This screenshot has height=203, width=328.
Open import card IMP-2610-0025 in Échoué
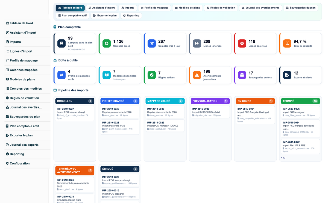click(x=120, y=180)
